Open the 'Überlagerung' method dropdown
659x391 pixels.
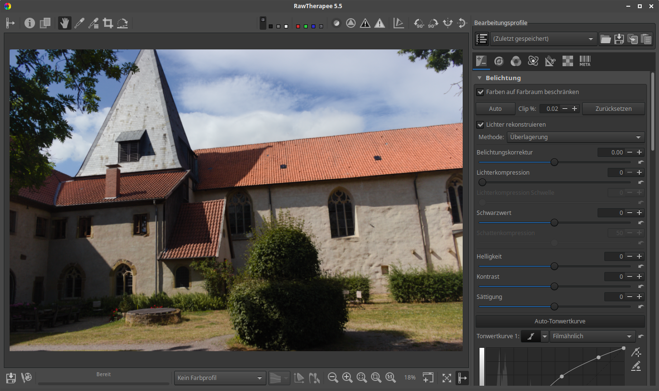coord(575,137)
